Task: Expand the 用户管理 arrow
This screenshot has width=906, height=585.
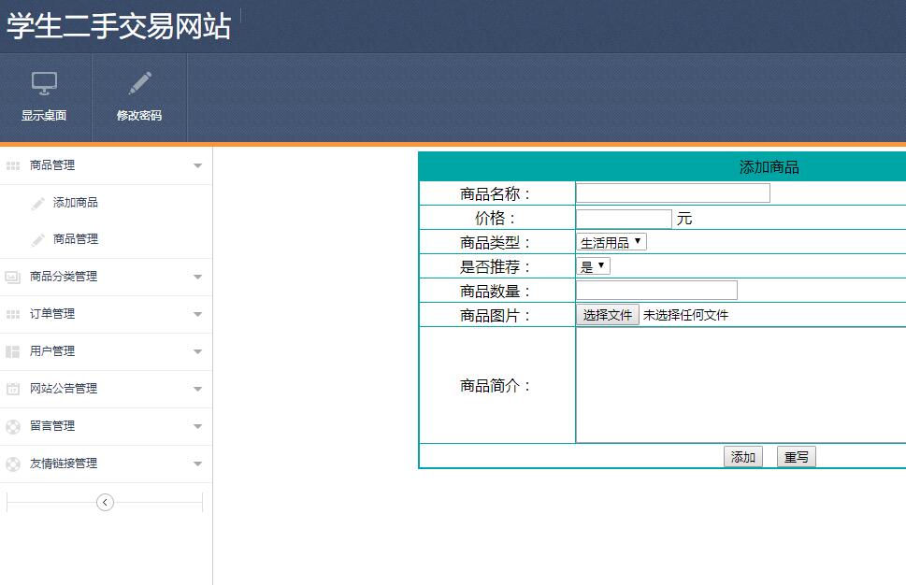Action: (197, 351)
